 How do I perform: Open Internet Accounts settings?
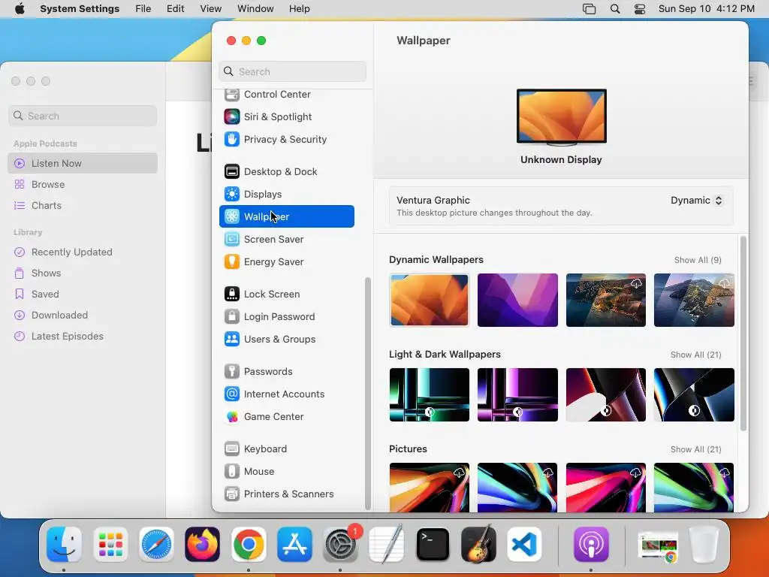pyautogui.click(x=286, y=394)
